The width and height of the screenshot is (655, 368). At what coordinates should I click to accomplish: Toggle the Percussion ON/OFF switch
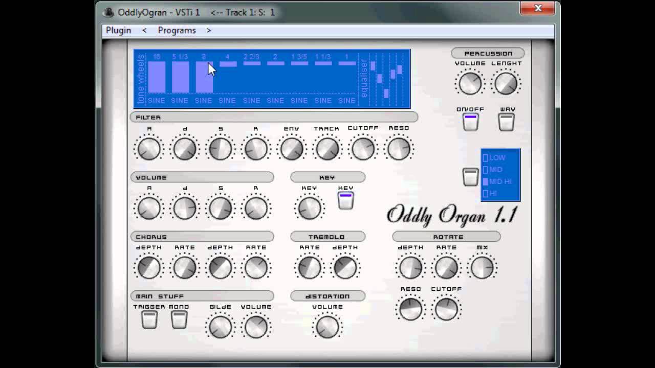[x=470, y=122]
